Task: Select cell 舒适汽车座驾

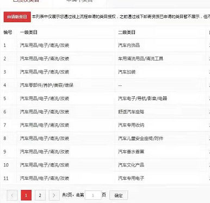Action: pyautogui.click(x=131, y=112)
